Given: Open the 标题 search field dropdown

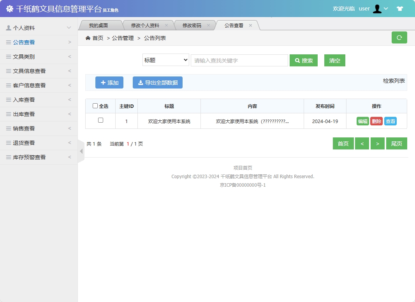Looking at the screenshot, I should (x=165, y=60).
